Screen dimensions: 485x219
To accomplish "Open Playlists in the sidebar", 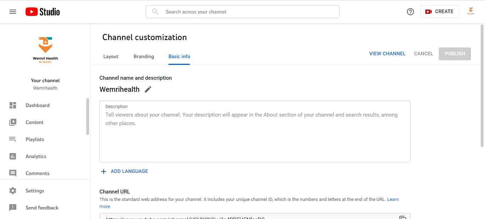I will [x=35, y=139].
